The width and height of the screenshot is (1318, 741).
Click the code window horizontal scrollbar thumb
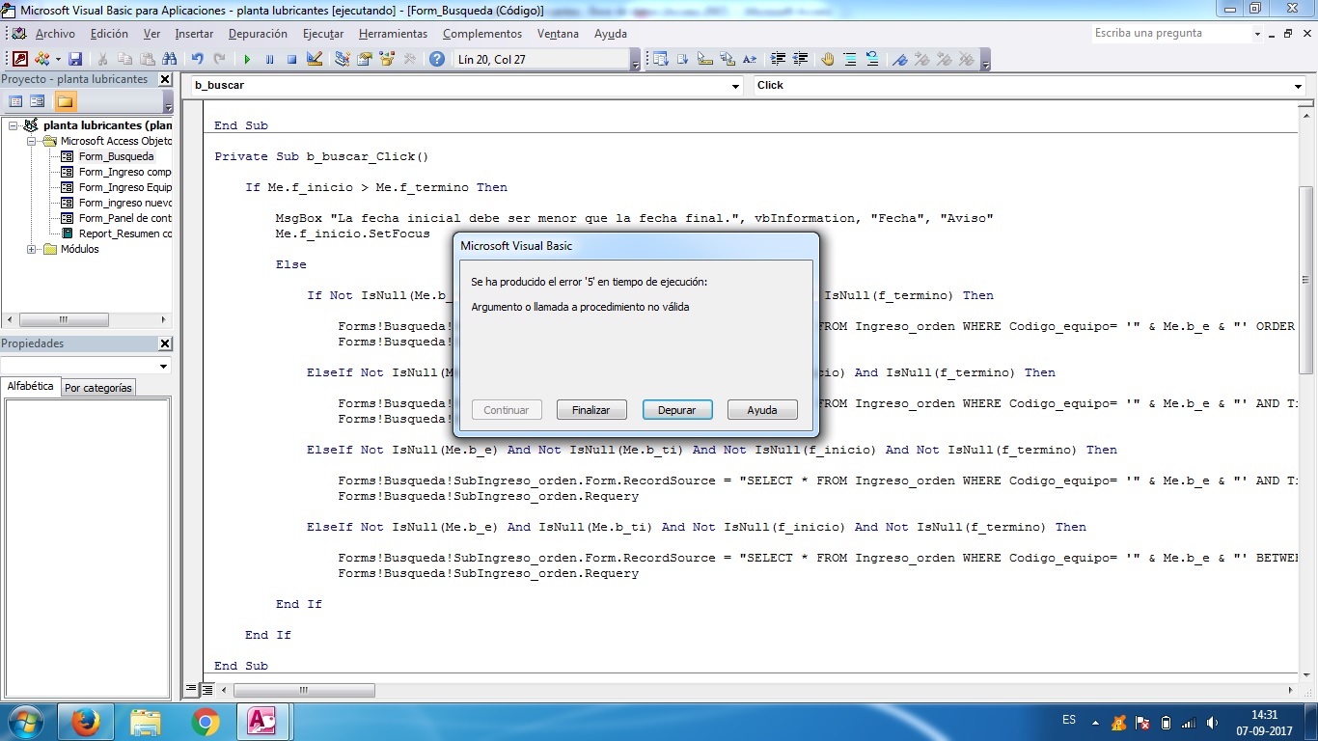coord(303,690)
